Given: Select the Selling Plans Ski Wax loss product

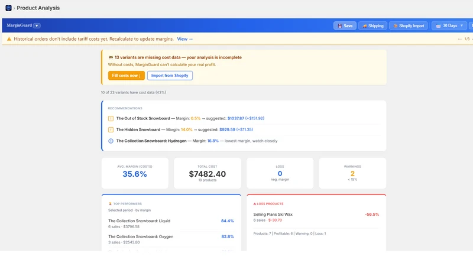Looking at the screenshot, I should point(316,217).
